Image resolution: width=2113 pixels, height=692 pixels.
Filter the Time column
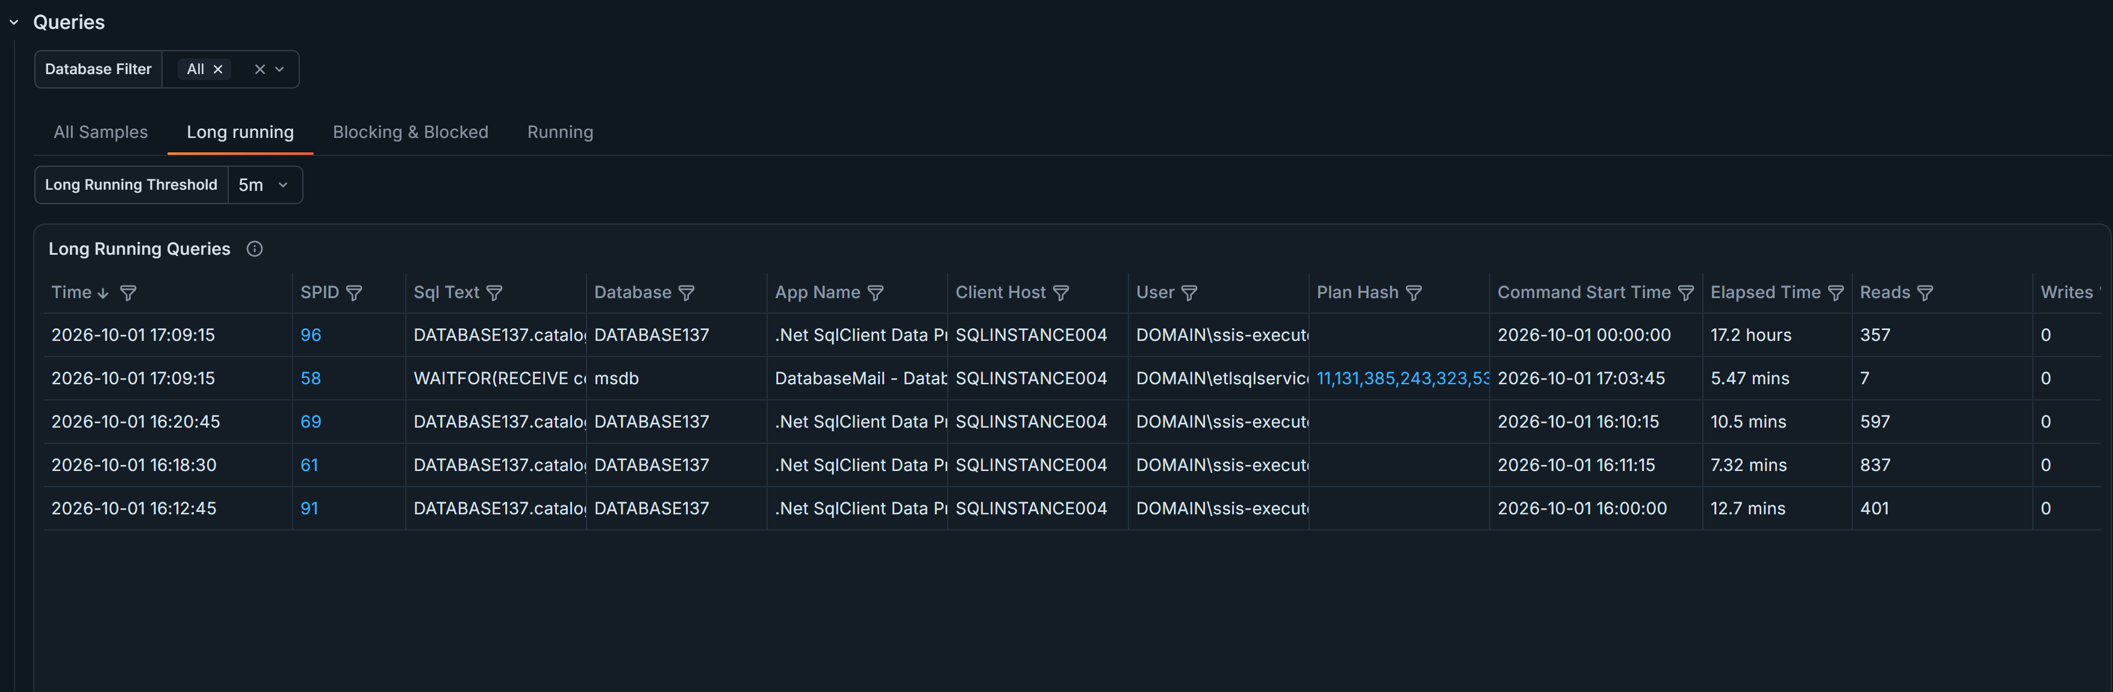coord(128,294)
